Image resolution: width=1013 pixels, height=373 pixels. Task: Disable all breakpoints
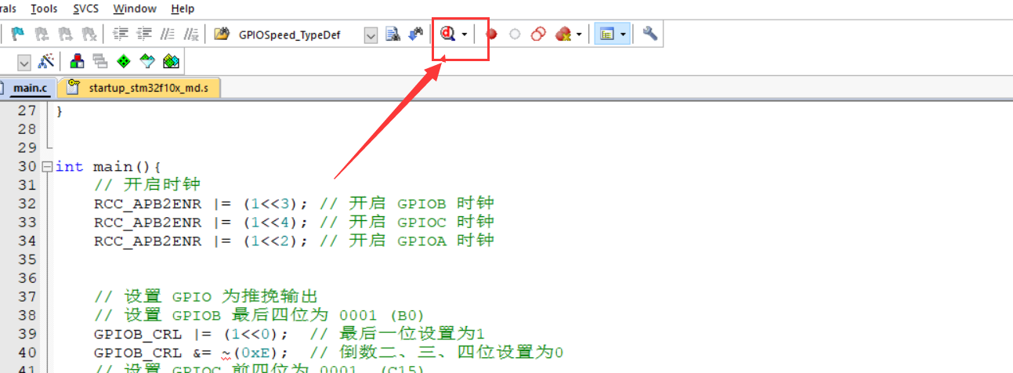[x=538, y=34]
